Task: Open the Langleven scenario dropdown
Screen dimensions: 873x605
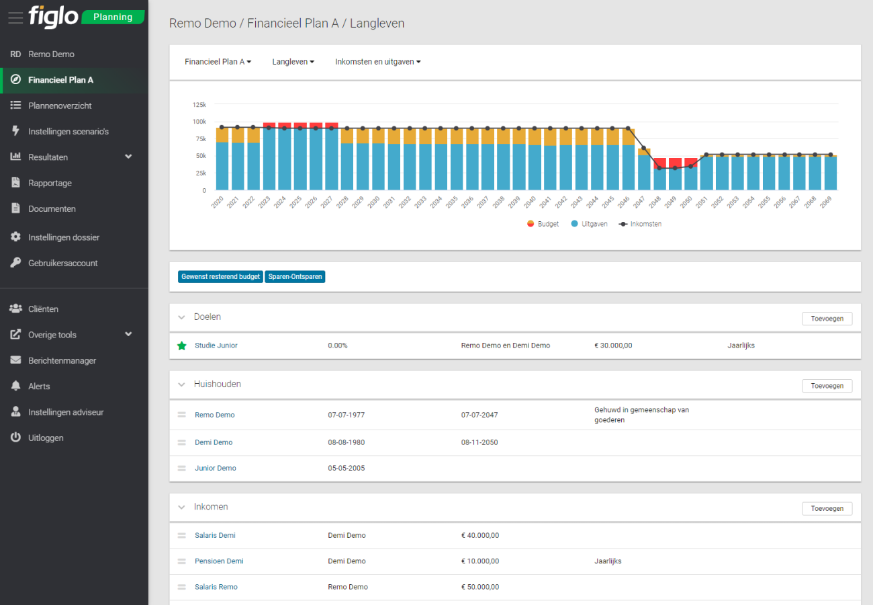Action: (293, 61)
